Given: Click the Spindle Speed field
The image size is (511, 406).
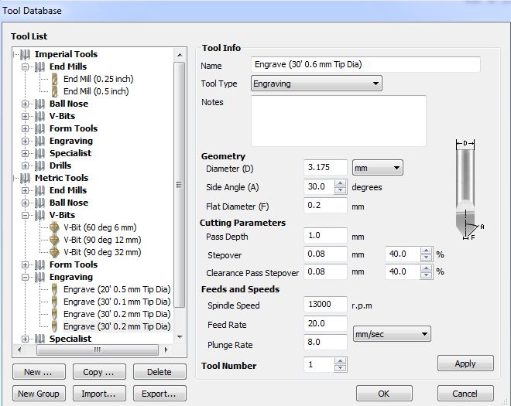Looking at the screenshot, I should pyautogui.click(x=325, y=305).
